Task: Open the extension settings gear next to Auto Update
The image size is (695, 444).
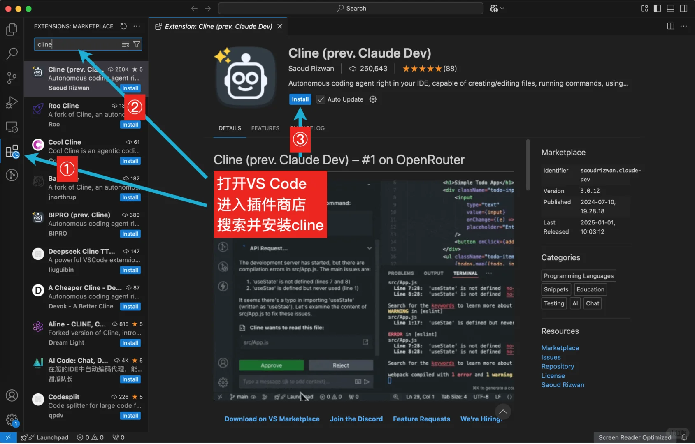Action: click(373, 99)
